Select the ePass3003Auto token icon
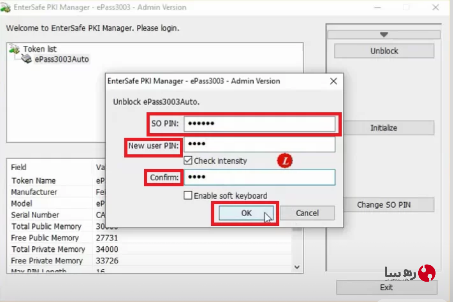Image resolution: width=453 pixels, height=302 pixels. (x=27, y=59)
